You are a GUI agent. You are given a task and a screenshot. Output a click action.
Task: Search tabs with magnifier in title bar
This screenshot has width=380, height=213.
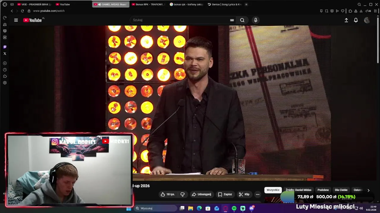[x=359, y=4]
